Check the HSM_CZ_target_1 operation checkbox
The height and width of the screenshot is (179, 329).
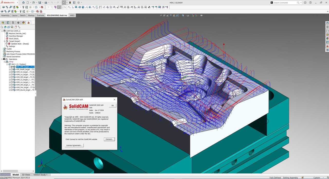point(12,80)
